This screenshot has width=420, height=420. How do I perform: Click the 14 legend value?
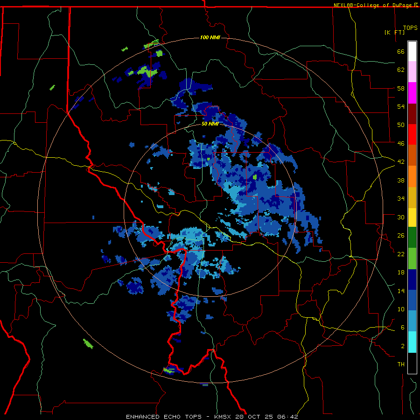click(x=401, y=291)
